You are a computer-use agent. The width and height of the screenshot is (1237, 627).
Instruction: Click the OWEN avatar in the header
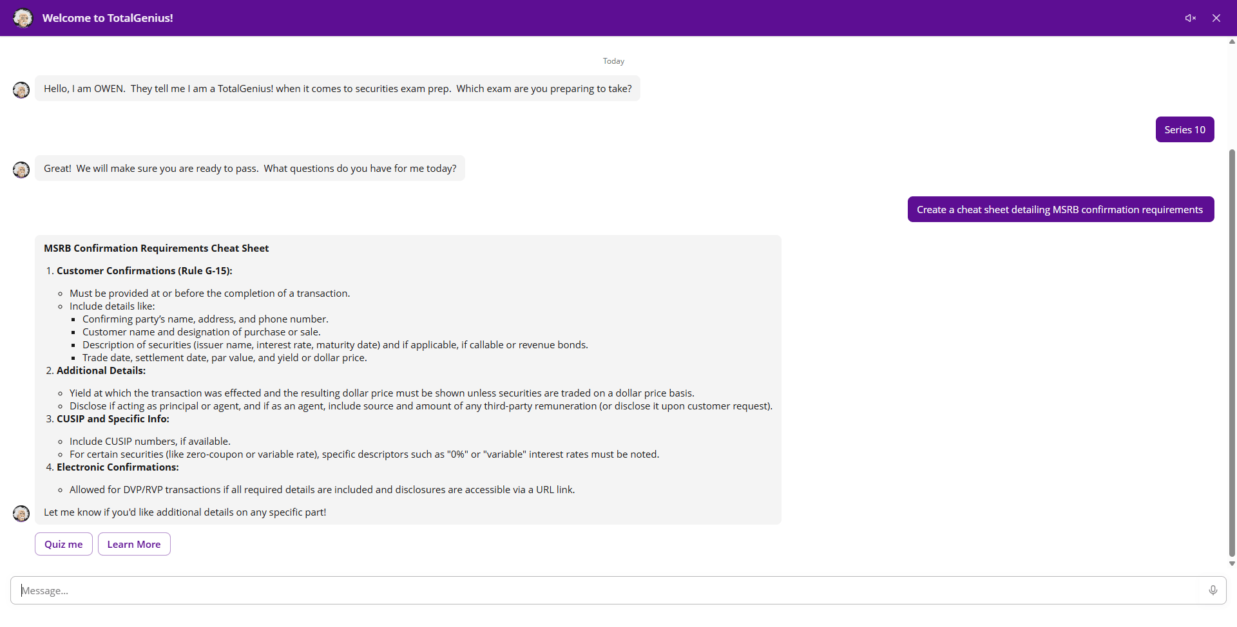click(x=23, y=18)
